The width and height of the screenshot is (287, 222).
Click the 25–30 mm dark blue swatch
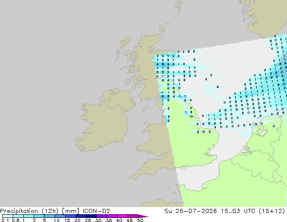coord(91,216)
